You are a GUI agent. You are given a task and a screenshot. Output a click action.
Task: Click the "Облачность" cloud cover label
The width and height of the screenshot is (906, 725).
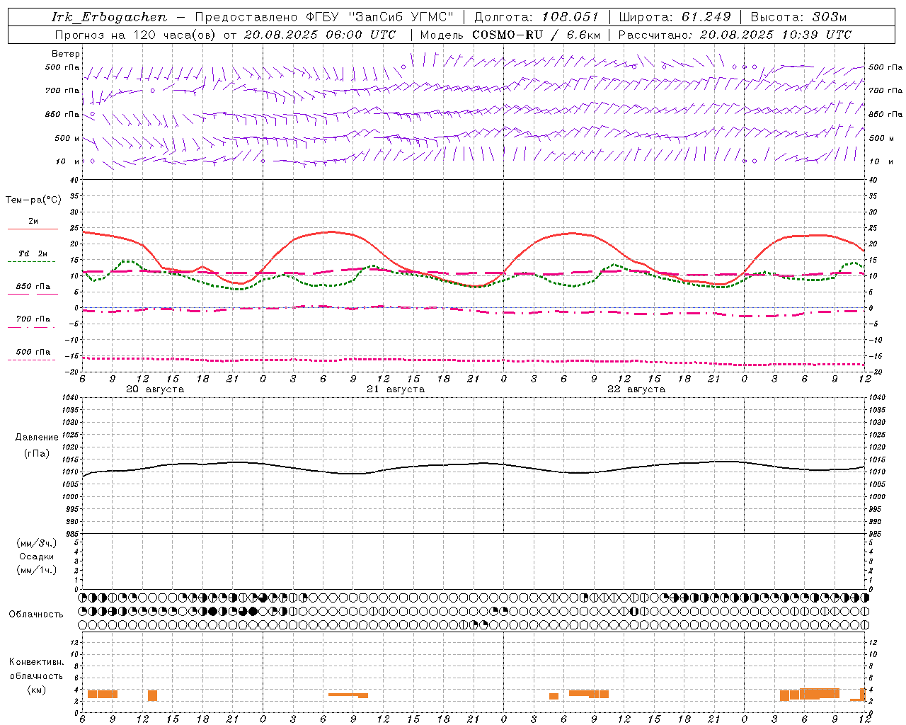coord(36,615)
